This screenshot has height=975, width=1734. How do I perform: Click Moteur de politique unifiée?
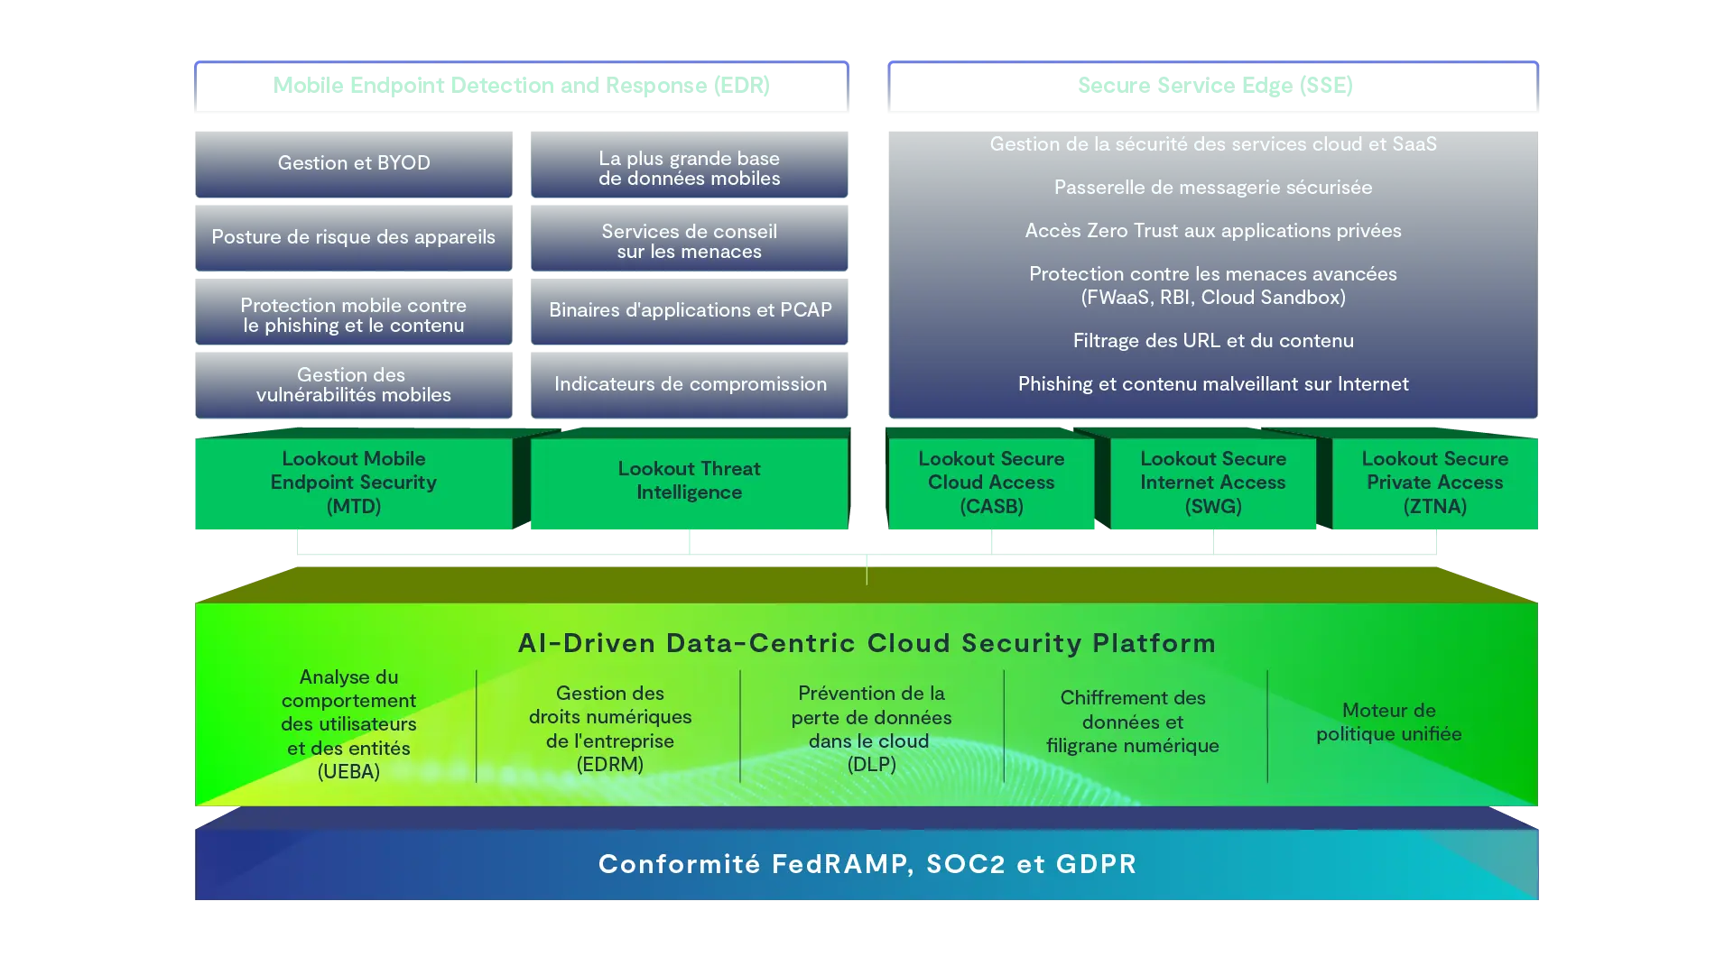(x=1388, y=722)
